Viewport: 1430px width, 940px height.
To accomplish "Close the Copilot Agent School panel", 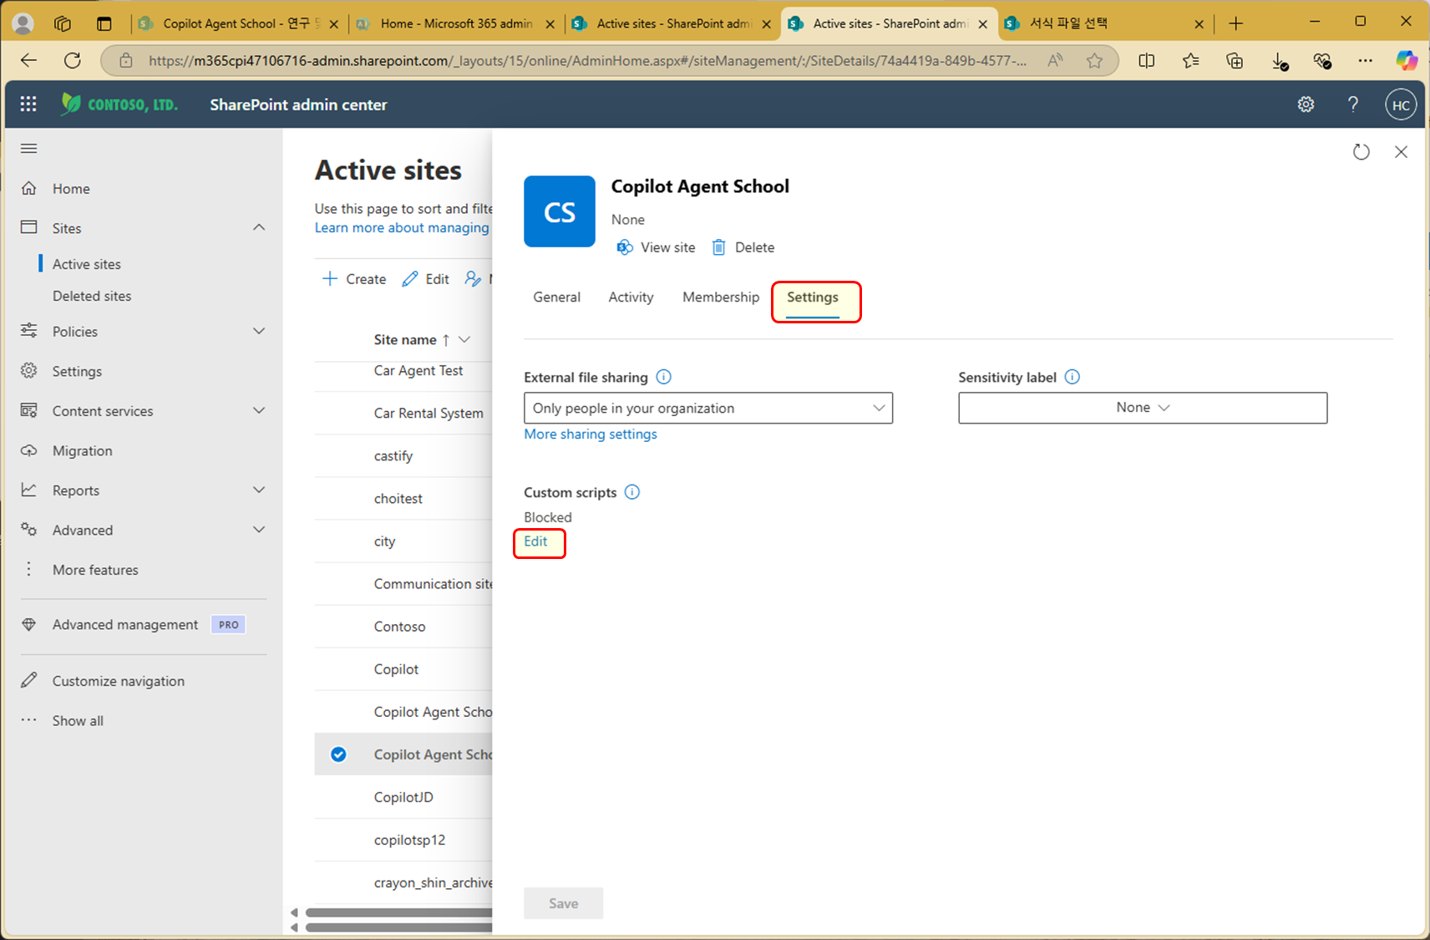I will [1401, 151].
